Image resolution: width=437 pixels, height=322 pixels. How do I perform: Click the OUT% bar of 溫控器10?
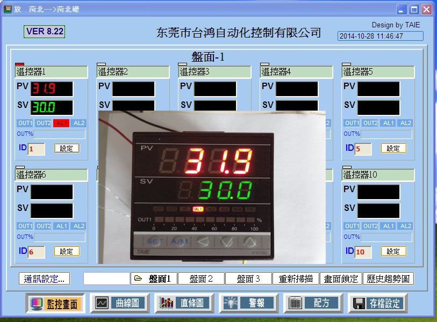point(386,237)
